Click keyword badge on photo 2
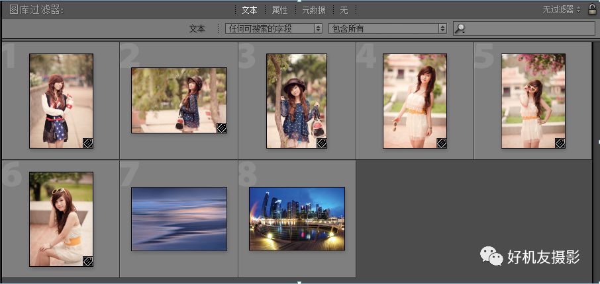This screenshot has height=284, width=600. pyautogui.click(x=222, y=128)
